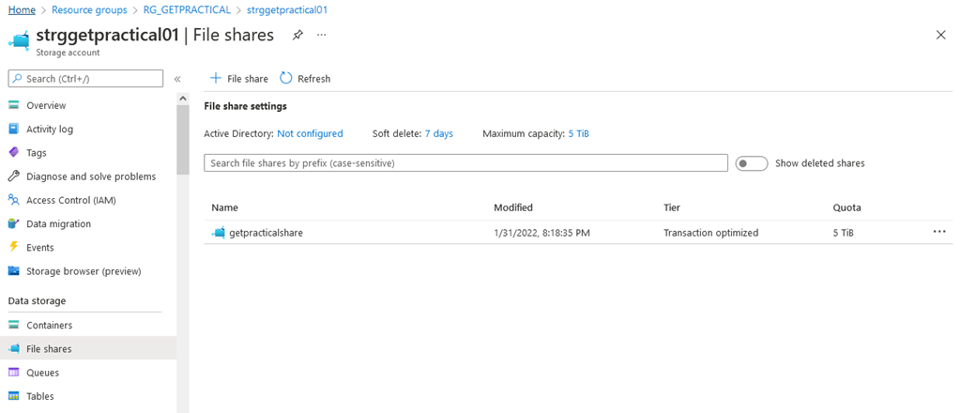The width and height of the screenshot is (961, 413).
Task: Click the Transaction optimized tier cell
Action: click(x=711, y=233)
